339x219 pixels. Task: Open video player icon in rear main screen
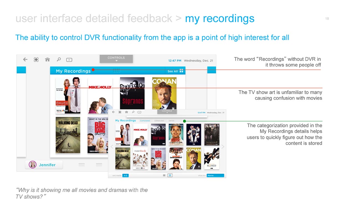tap(69, 60)
